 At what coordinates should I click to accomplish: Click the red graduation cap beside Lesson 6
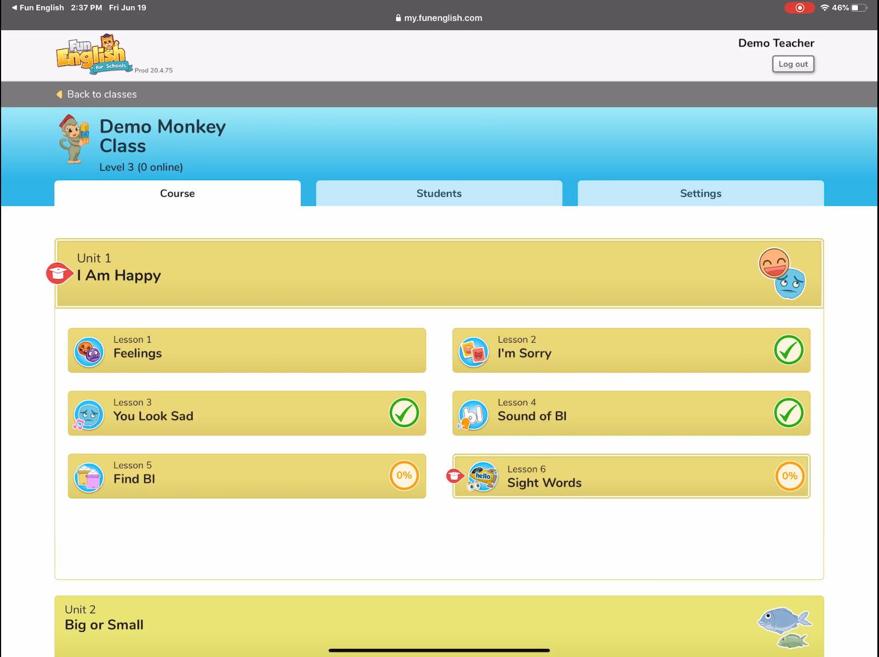[454, 476]
